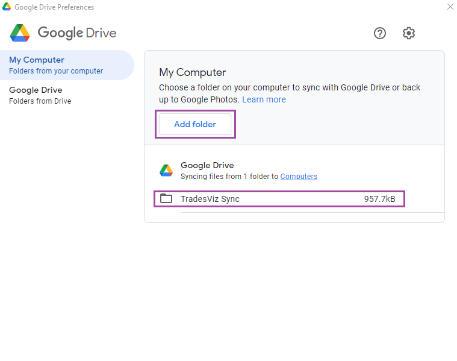Click the Add folder button
The image size is (457, 361).
(195, 124)
